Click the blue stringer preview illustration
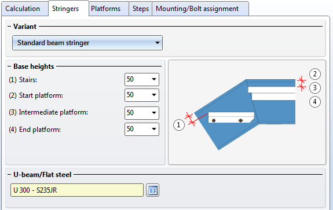 (244, 115)
